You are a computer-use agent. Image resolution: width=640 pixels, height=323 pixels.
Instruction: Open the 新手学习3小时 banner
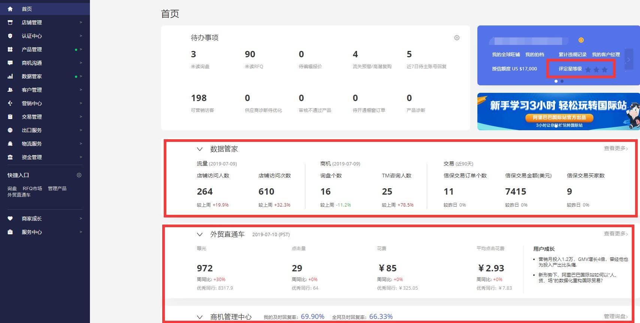(x=558, y=112)
